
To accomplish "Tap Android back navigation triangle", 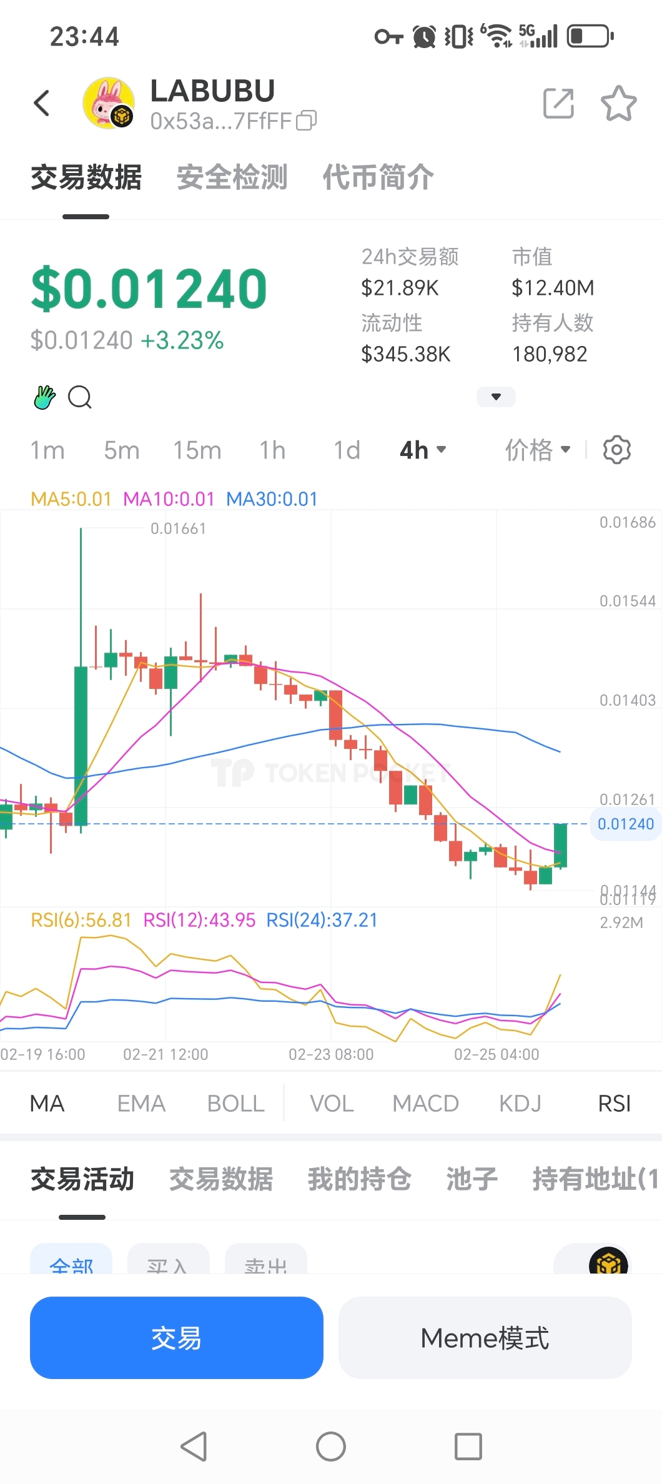I will click(x=194, y=1447).
